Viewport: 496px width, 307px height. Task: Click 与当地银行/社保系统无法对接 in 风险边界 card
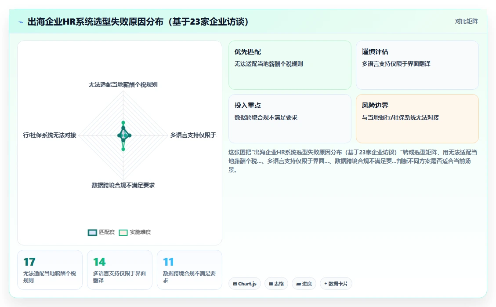(x=401, y=117)
